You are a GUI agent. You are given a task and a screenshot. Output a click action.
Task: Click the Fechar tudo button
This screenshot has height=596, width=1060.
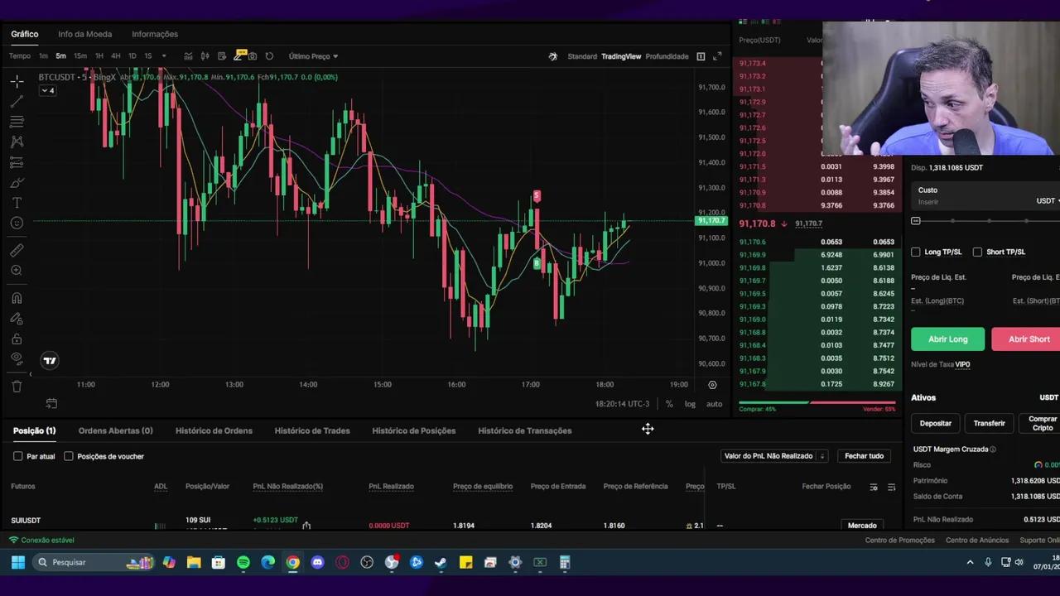tap(864, 456)
